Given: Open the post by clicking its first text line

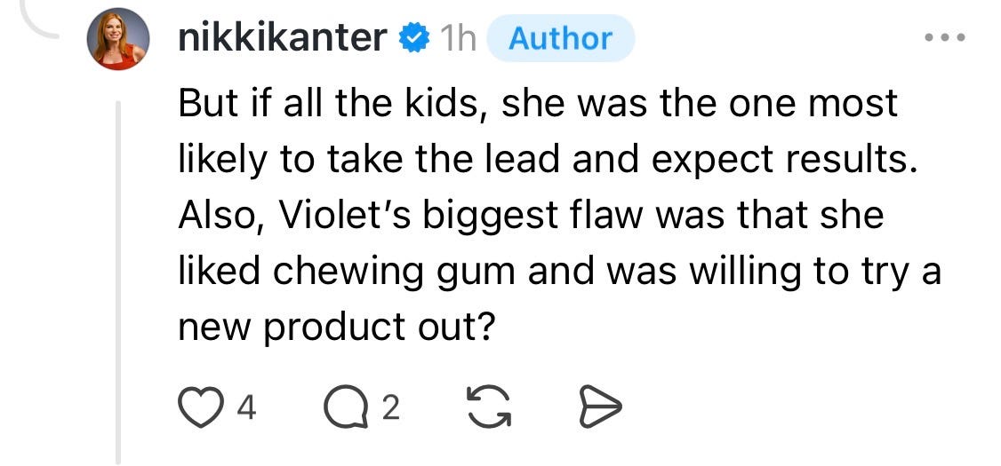Looking at the screenshot, I should click(x=538, y=105).
